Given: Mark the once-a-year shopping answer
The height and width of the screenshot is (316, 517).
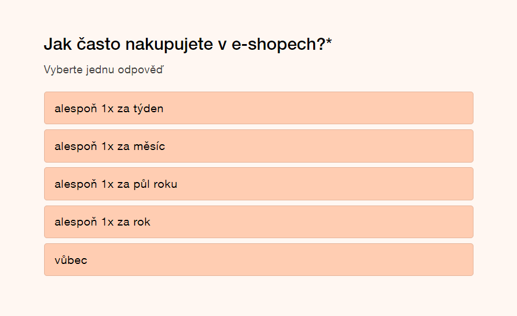Looking at the screenshot, I should coord(258,222).
